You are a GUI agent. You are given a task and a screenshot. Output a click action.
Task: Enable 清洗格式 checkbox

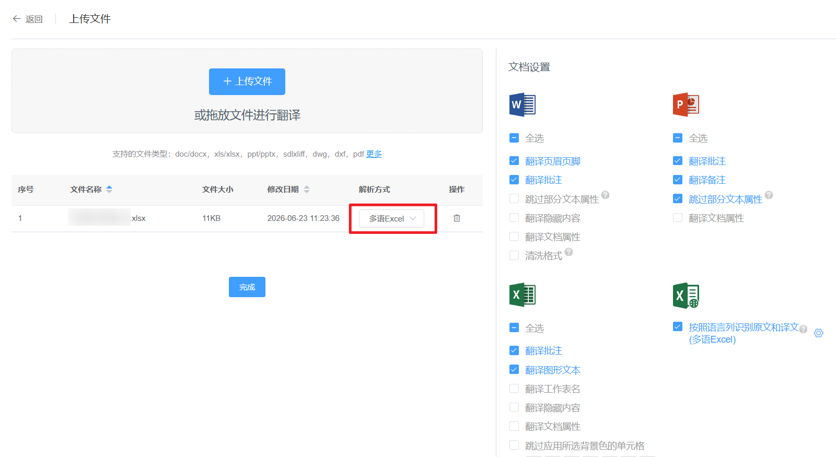(x=514, y=255)
